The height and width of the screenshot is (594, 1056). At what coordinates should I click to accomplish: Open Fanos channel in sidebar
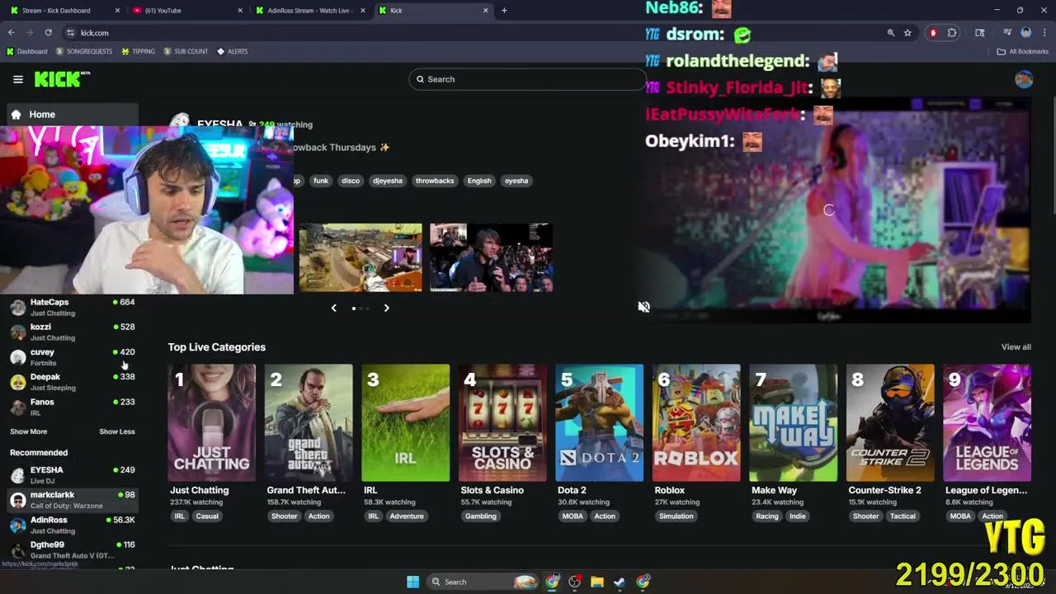72,407
